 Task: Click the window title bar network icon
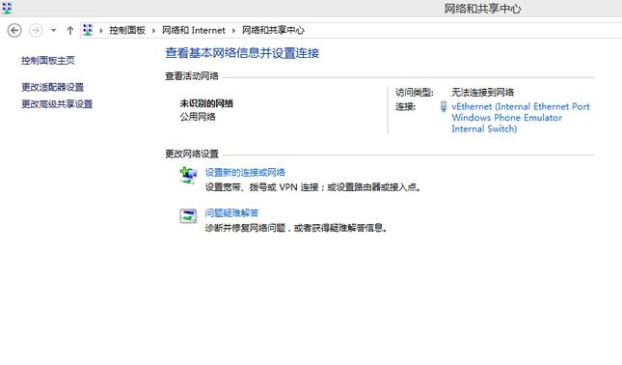pos(7,8)
